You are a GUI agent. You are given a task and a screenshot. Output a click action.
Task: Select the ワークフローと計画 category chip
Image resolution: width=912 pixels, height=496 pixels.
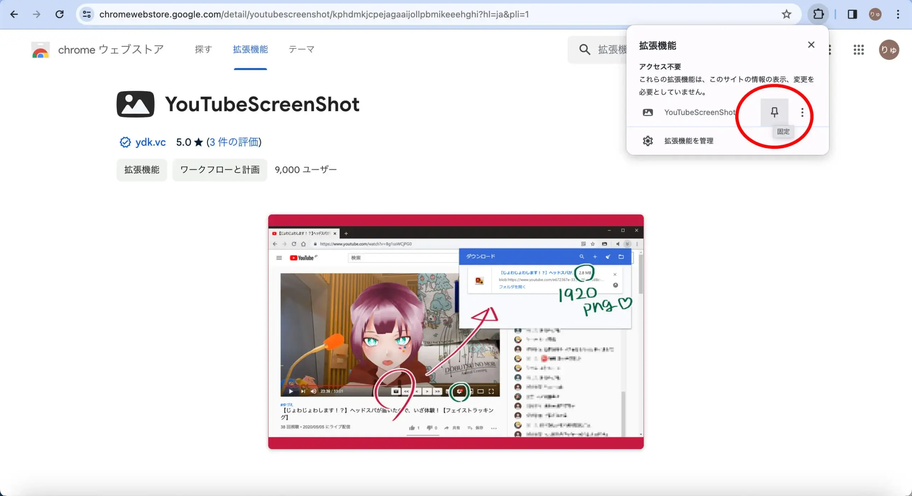220,170
